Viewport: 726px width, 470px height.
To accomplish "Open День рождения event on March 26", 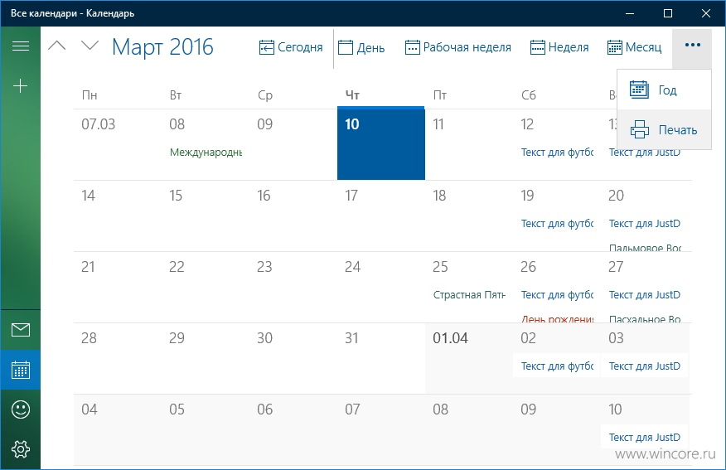I will pyautogui.click(x=557, y=318).
